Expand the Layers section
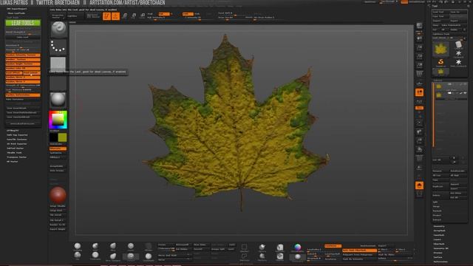 (438, 239)
